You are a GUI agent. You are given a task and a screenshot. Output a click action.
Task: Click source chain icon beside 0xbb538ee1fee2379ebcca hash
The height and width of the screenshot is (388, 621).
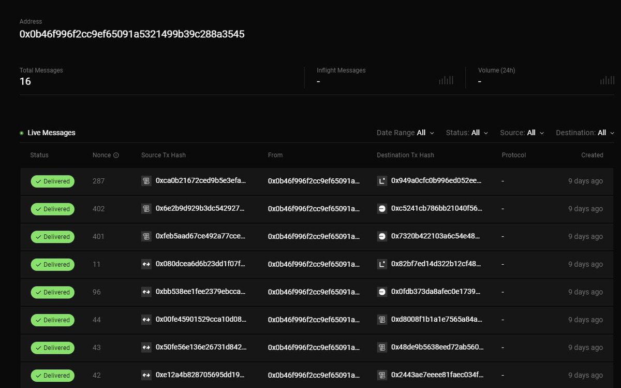(146, 292)
